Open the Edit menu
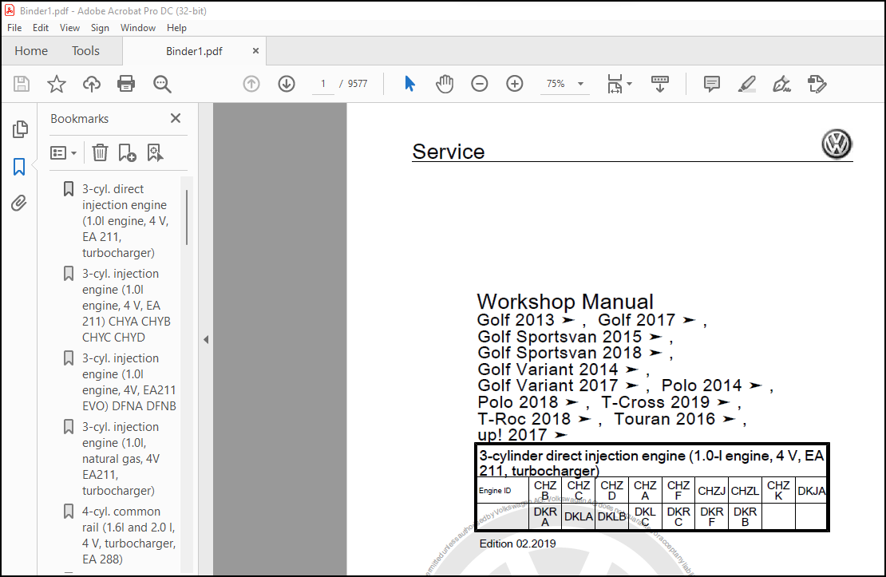The image size is (886, 577). click(x=40, y=28)
